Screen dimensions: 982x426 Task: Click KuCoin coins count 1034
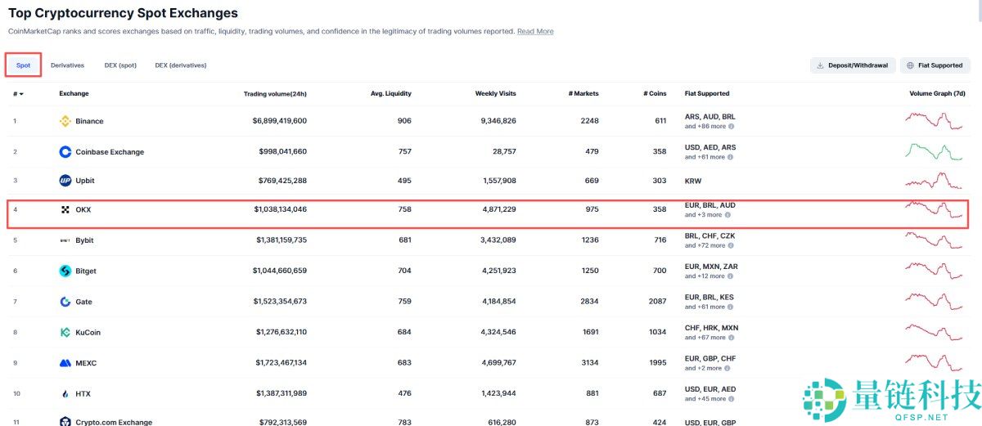[657, 332]
